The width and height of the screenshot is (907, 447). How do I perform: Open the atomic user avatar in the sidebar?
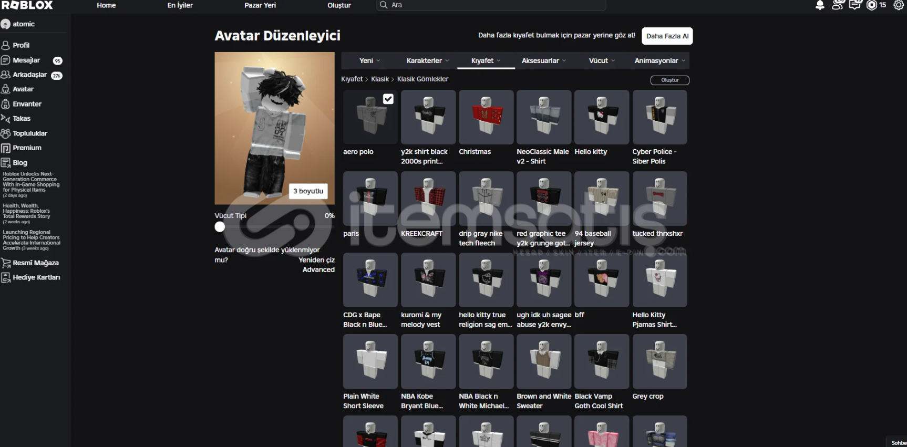tap(6, 24)
